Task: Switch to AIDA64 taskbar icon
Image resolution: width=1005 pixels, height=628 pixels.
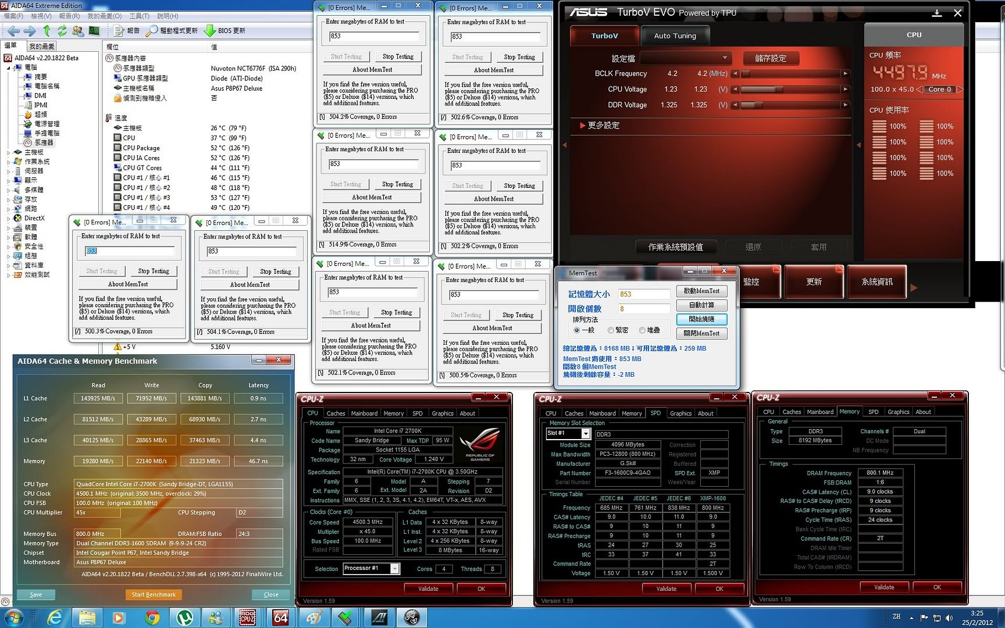Action: [280, 618]
